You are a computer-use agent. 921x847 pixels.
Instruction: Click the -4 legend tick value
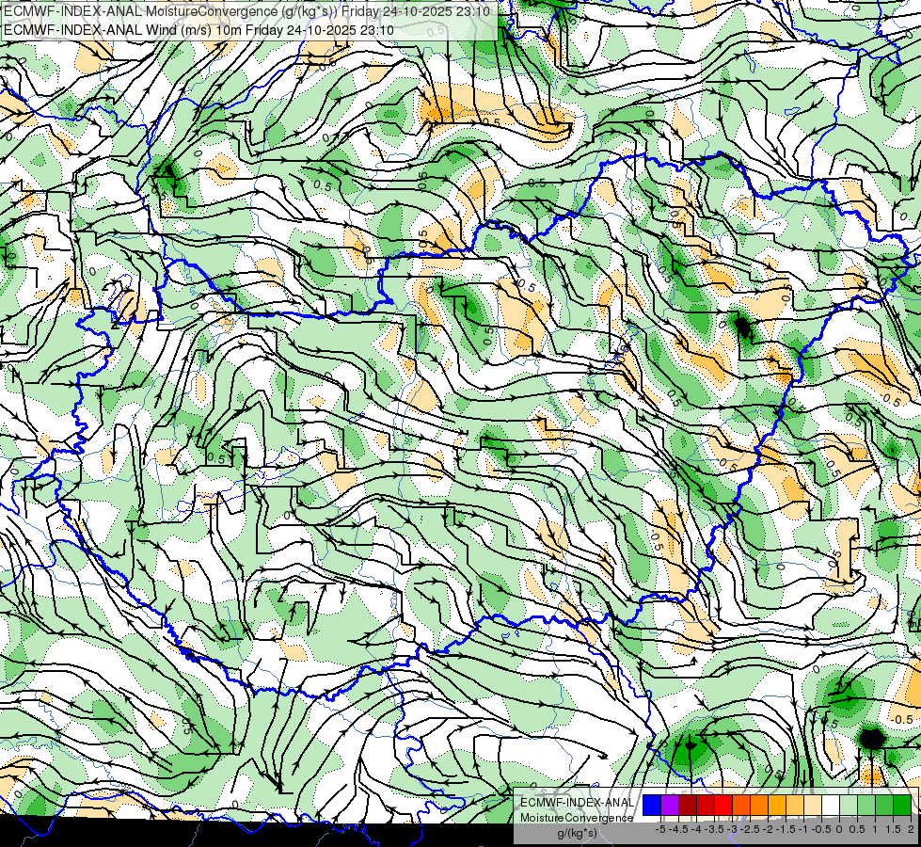696,829
